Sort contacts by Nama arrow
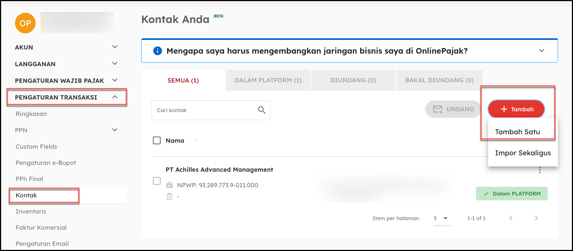This screenshot has height=251, width=573. point(196,141)
